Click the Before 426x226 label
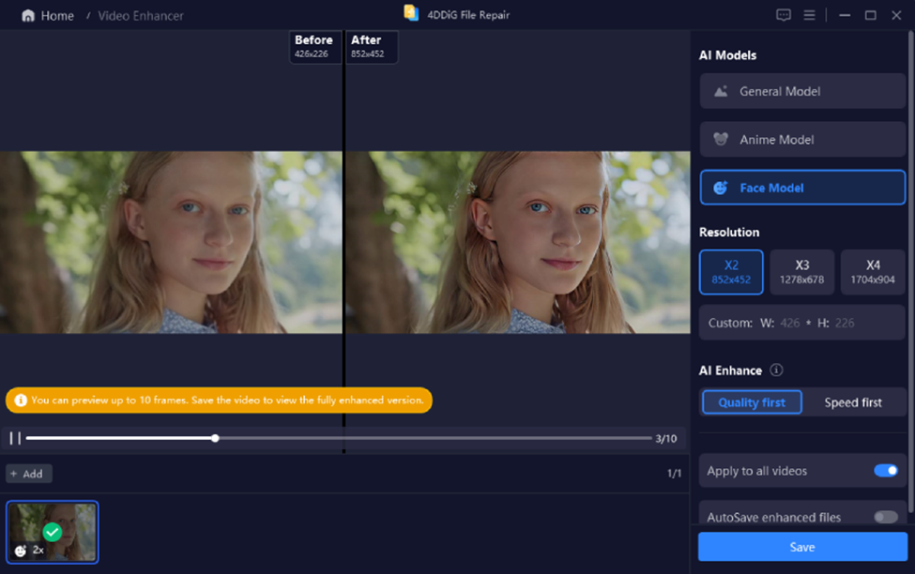Viewport: 915px width, 574px height. click(x=314, y=46)
